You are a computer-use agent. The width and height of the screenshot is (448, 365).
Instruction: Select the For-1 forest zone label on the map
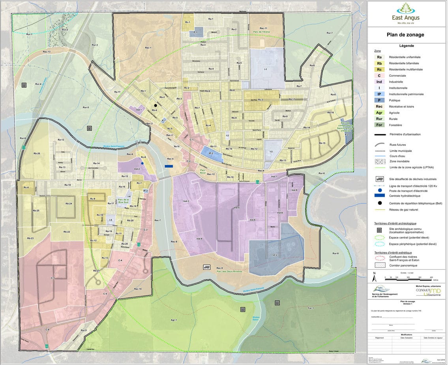pos(310,308)
